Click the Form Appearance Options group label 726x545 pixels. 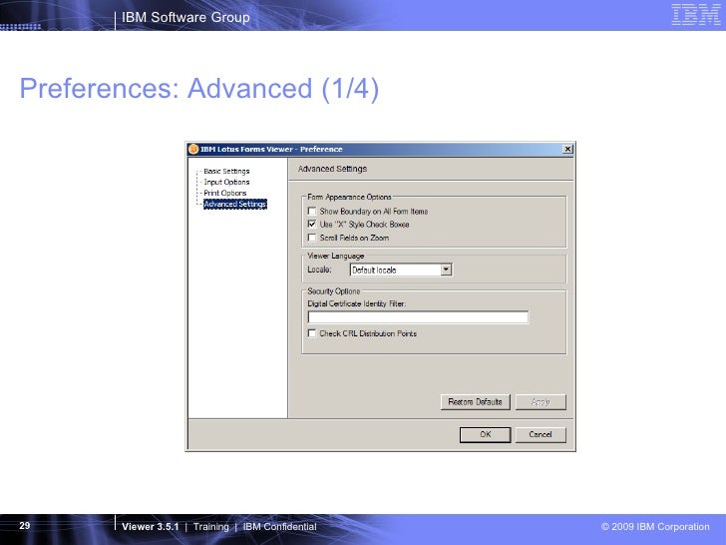pos(349,197)
